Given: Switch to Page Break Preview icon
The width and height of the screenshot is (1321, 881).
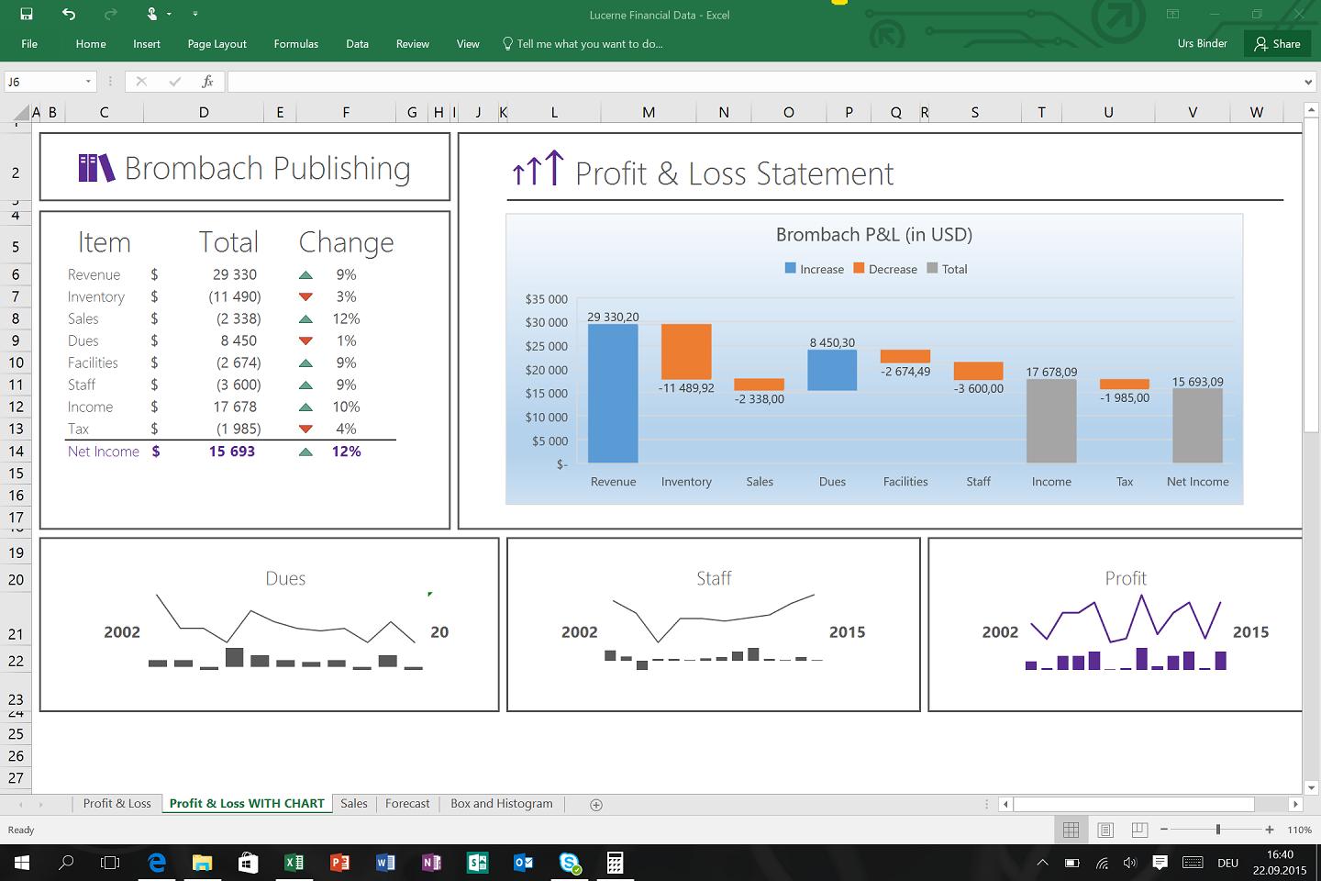Looking at the screenshot, I should 1139,830.
